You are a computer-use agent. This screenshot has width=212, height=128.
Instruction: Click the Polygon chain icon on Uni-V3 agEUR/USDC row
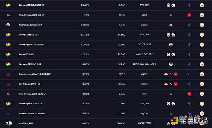189,74
